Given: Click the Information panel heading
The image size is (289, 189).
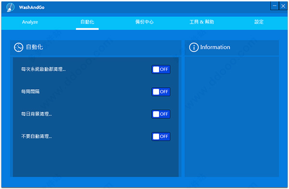Looking at the screenshot, I should point(215,47).
